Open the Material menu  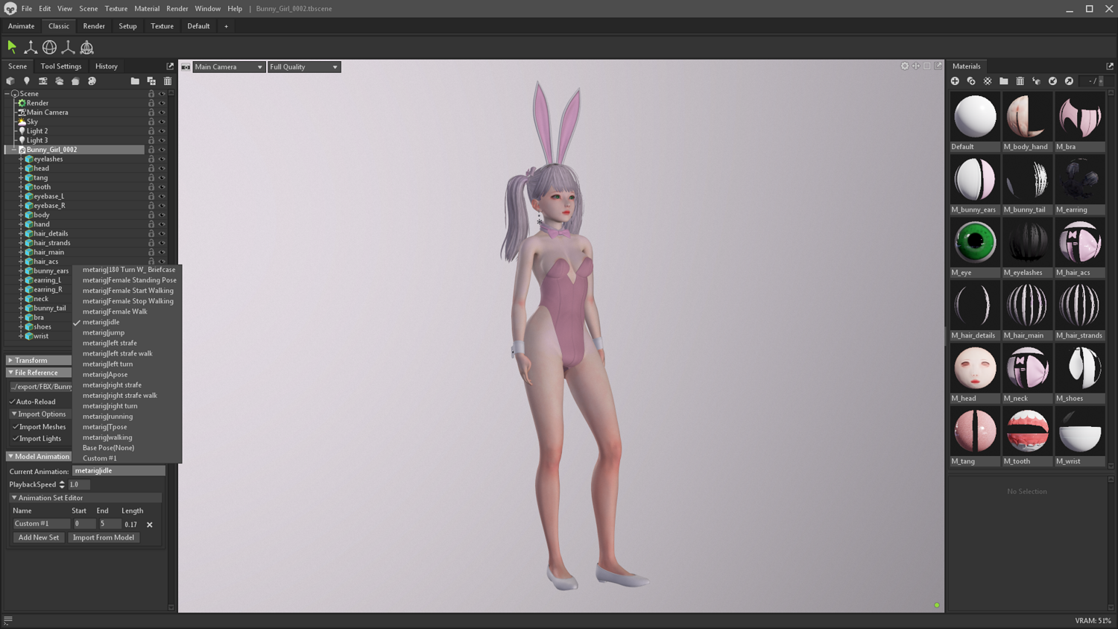coord(147,9)
